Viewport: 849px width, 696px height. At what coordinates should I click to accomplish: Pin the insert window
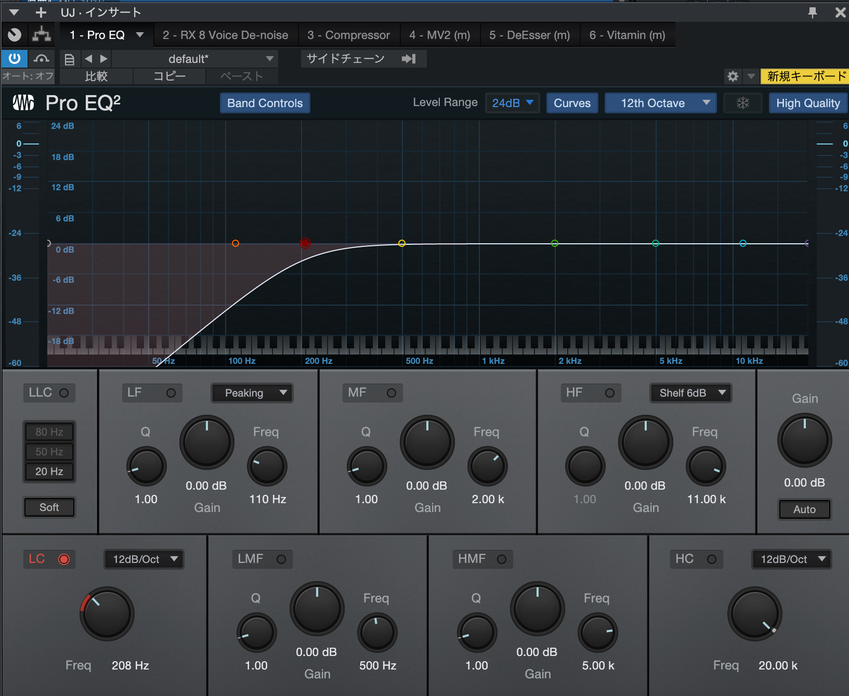click(x=813, y=12)
